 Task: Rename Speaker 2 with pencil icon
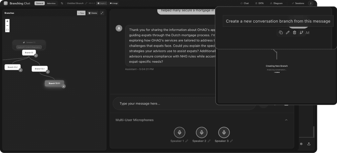coord(209,141)
